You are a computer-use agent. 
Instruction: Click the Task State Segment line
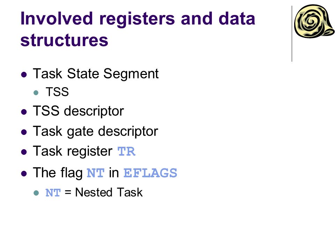point(96,74)
